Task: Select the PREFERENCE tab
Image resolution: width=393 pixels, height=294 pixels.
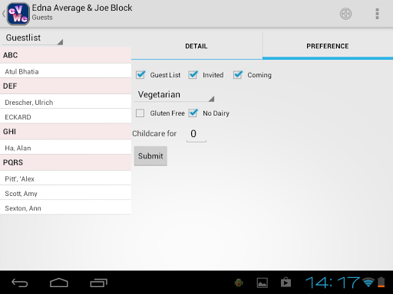Action: (328, 46)
